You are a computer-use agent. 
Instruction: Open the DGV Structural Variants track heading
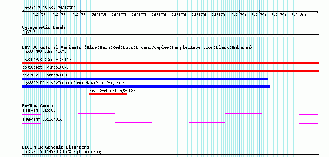tap(137, 47)
